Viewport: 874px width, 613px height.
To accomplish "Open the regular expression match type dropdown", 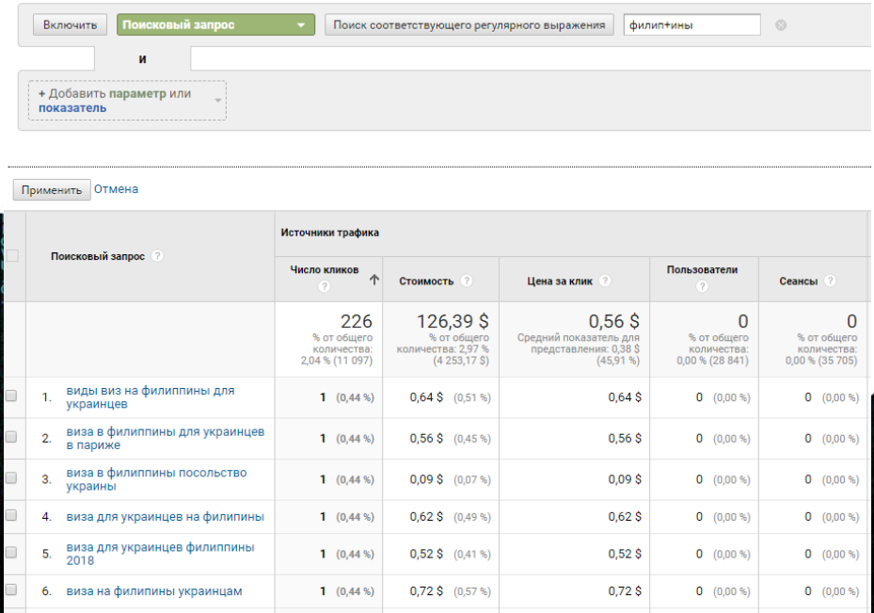I will [469, 25].
